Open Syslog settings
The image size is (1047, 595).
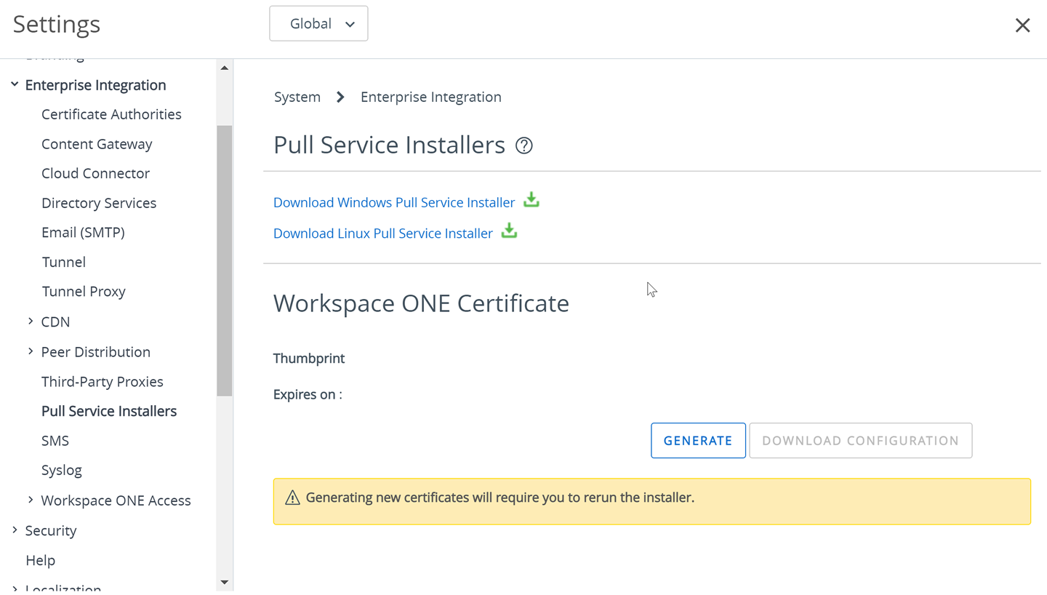(62, 470)
